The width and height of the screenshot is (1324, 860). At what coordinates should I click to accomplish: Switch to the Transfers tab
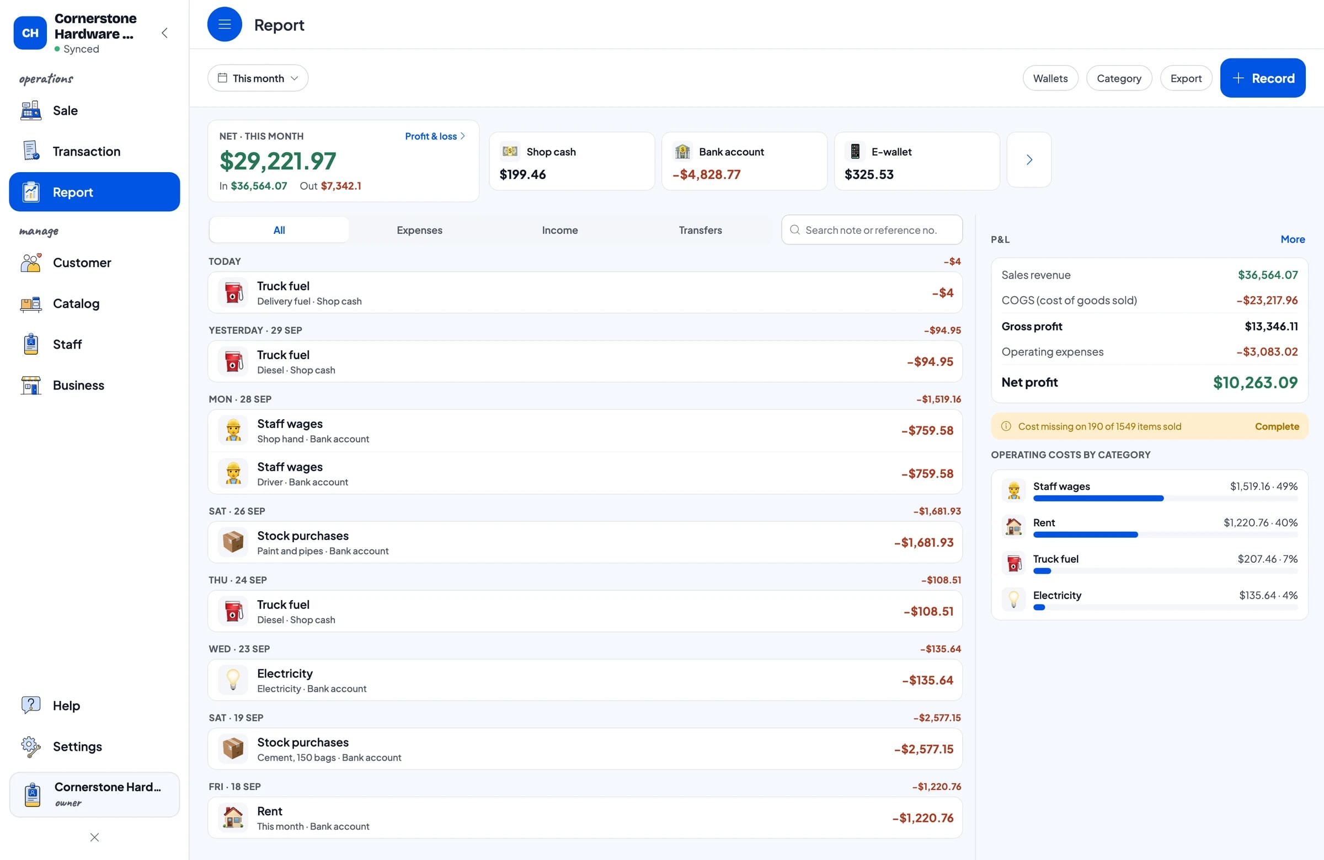pyautogui.click(x=701, y=230)
